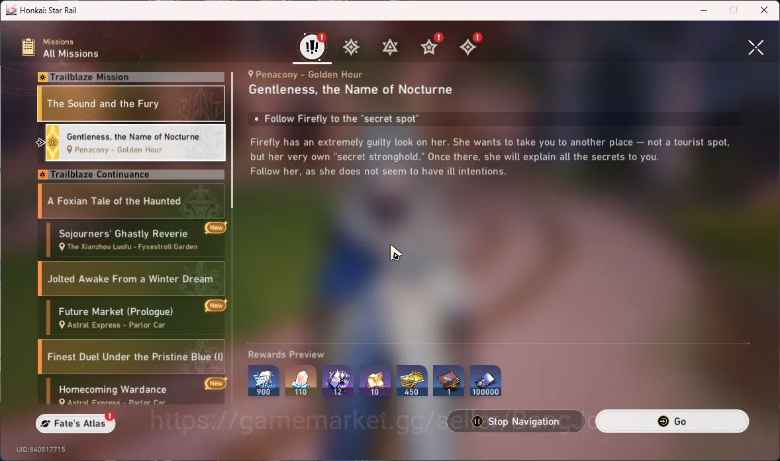Click the Honkai: Star Rail window icon
Image resolution: width=780 pixels, height=461 pixels.
11,10
